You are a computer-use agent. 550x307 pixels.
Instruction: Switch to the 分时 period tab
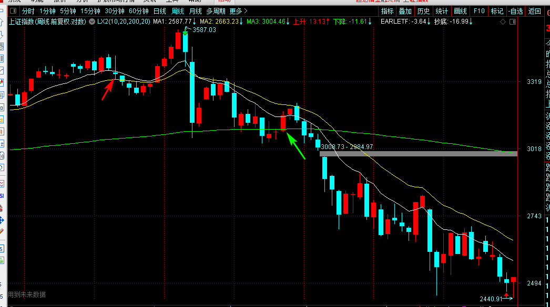pos(28,11)
